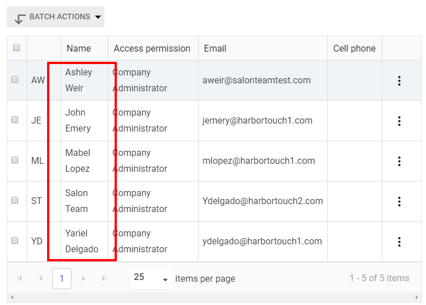The height and width of the screenshot is (305, 426).
Task: Open the actions menu for Salon Team
Action: 399,201
